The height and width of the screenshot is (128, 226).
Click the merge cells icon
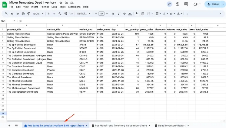click(x=149, y=14)
